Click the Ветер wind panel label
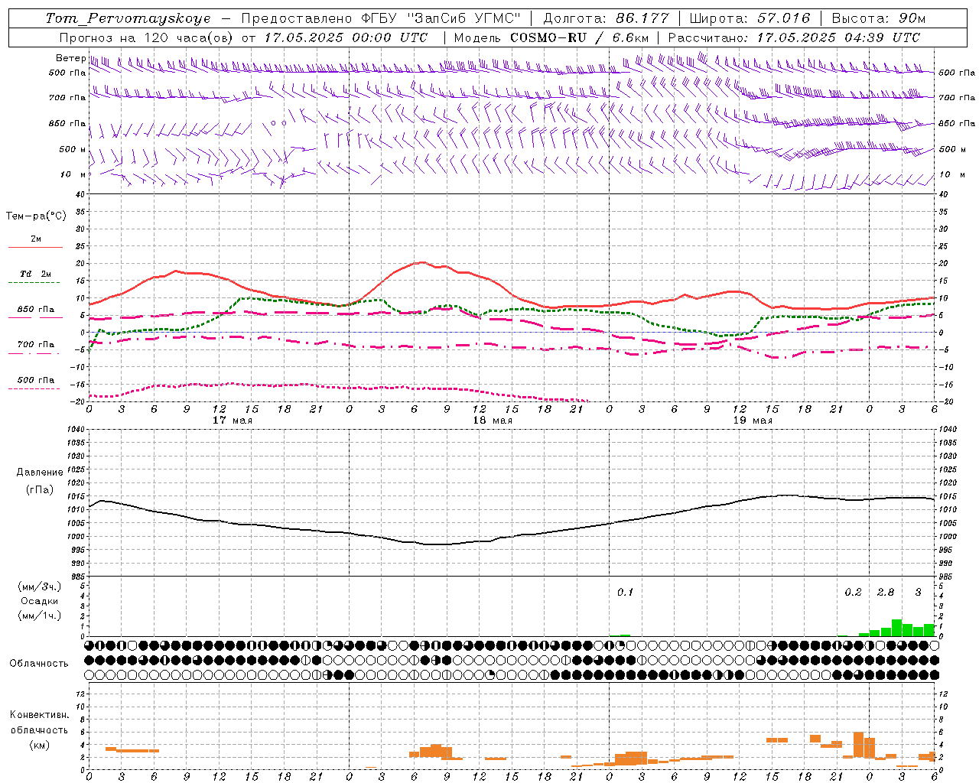The width and height of the screenshot is (979, 783). pos(70,58)
